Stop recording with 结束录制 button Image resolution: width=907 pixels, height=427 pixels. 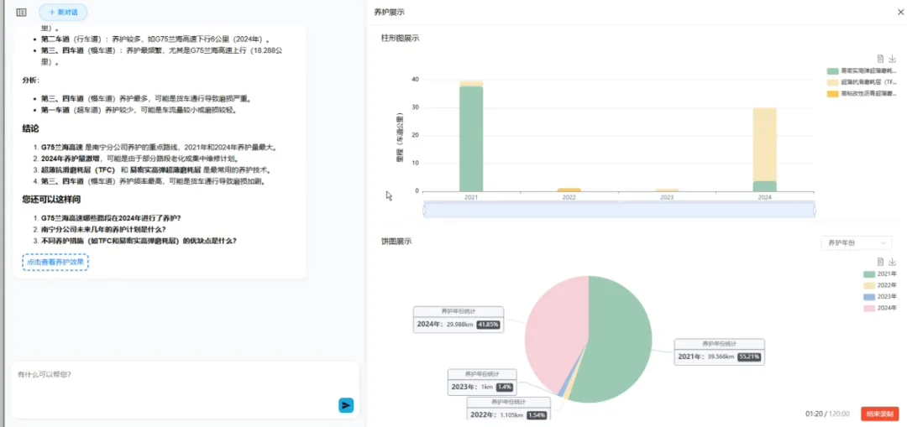click(880, 414)
